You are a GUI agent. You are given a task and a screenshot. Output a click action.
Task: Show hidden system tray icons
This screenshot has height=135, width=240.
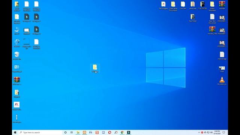[x=199, y=132]
